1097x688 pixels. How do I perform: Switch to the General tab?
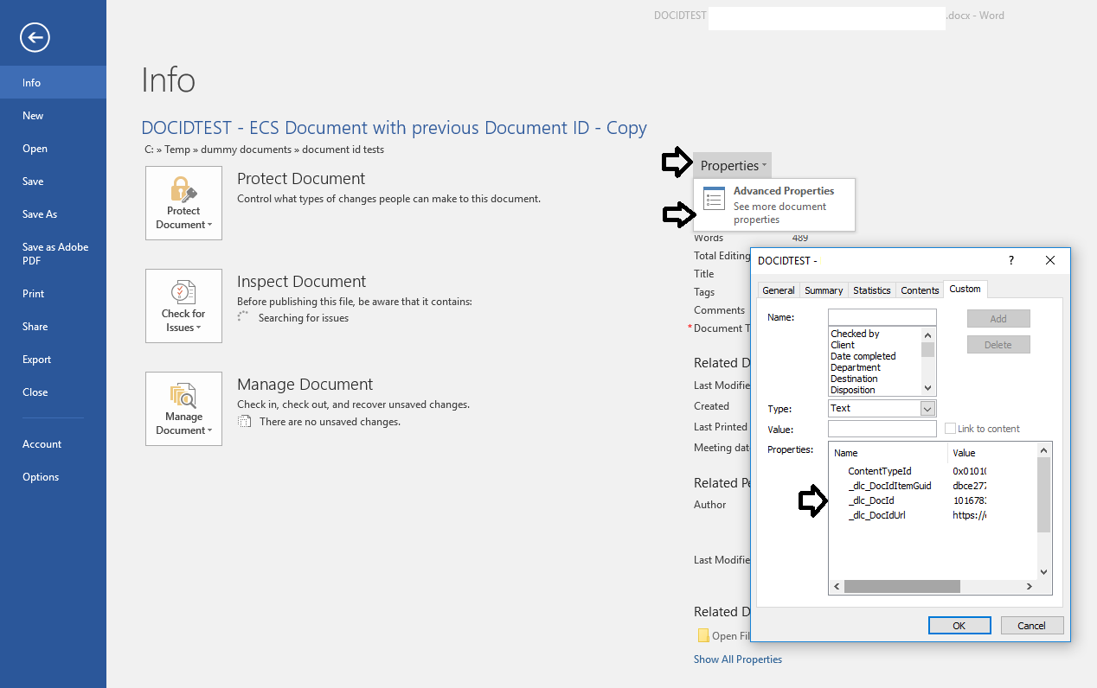tap(779, 290)
